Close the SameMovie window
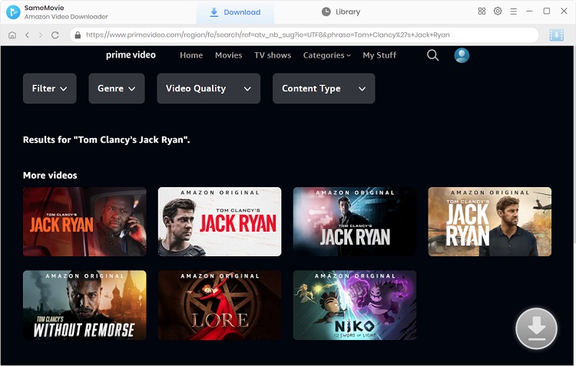This screenshot has width=576, height=366. click(x=564, y=11)
